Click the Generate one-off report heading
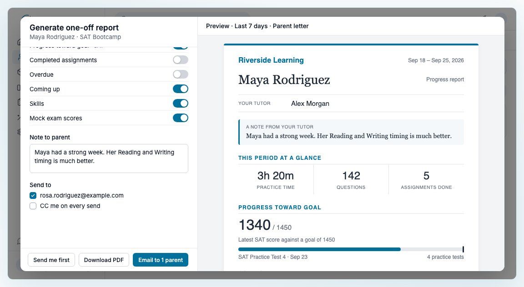 [74, 28]
